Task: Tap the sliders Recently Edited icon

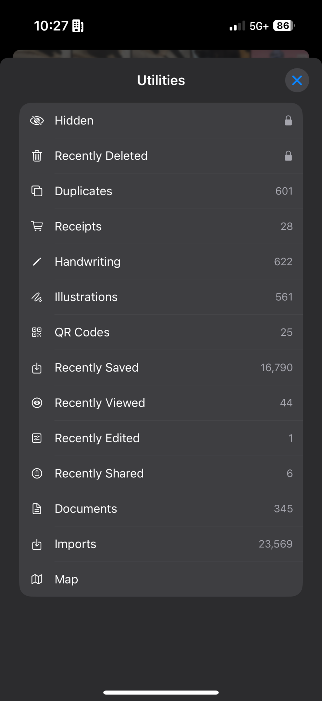Action: click(x=37, y=438)
